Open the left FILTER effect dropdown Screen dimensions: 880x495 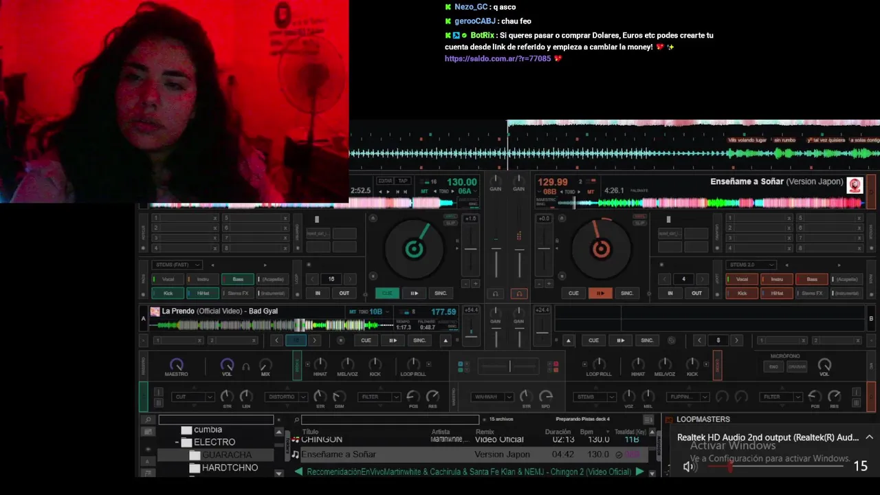[380, 397]
